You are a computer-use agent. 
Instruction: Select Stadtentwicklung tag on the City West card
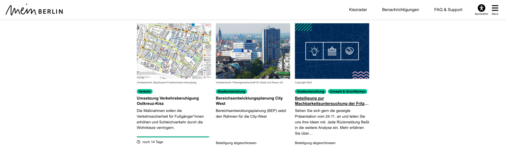[x=231, y=91]
